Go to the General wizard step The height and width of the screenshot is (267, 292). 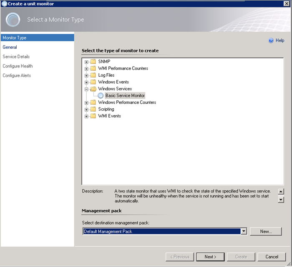[x=10, y=47]
